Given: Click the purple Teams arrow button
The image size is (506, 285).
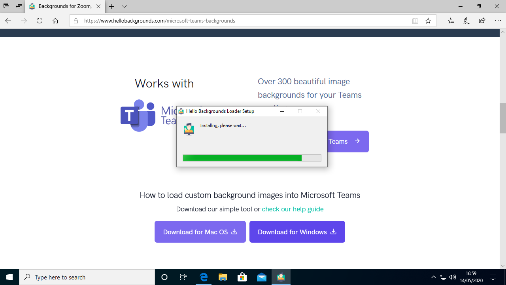Looking at the screenshot, I should tap(348, 141).
